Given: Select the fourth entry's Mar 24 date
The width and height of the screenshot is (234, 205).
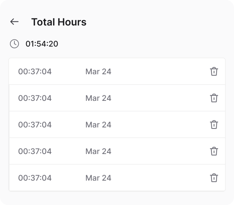Looking at the screenshot, I should point(98,151).
